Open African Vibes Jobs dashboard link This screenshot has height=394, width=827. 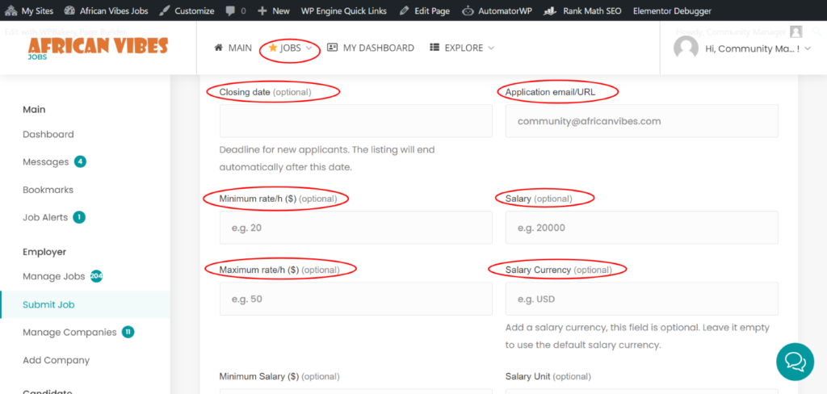pyautogui.click(x=106, y=10)
